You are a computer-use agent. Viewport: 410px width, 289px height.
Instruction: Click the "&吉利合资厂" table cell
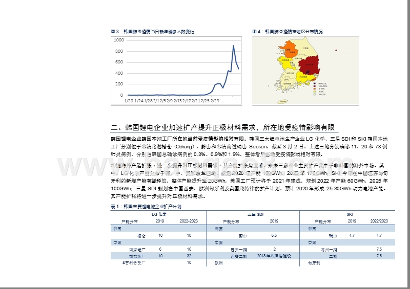pyautogui.click(x=134, y=262)
